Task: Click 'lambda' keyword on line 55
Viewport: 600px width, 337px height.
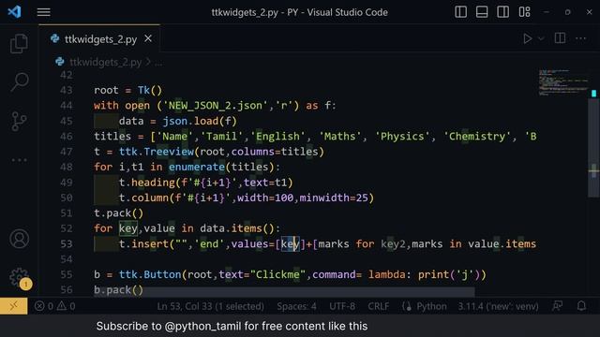Action: click(387, 274)
